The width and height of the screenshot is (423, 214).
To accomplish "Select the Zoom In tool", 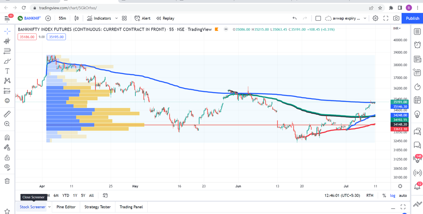I will pos(7,124).
